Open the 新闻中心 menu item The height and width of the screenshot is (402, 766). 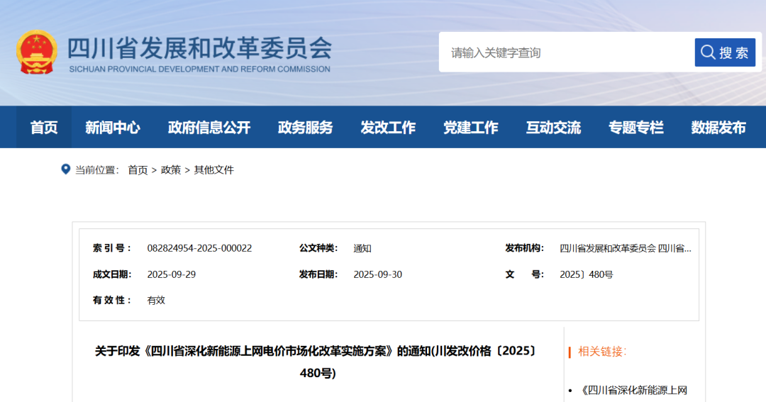click(112, 128)
